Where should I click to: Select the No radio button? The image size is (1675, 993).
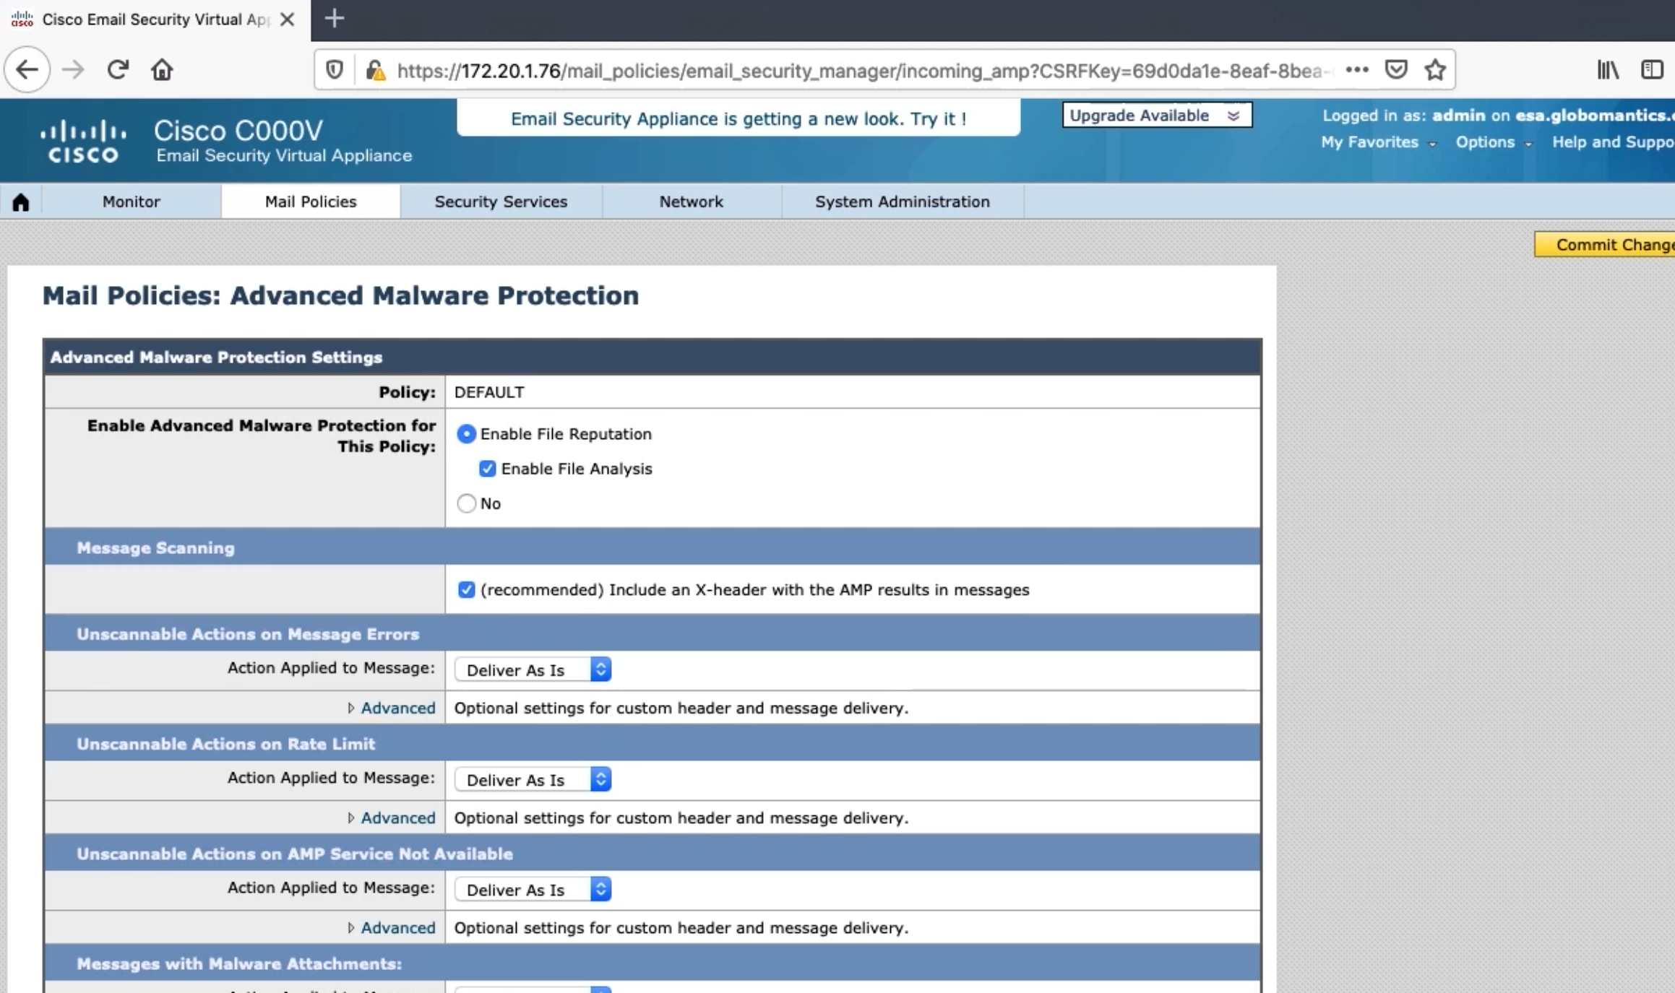pyautogui.click(x=466, y=503)
